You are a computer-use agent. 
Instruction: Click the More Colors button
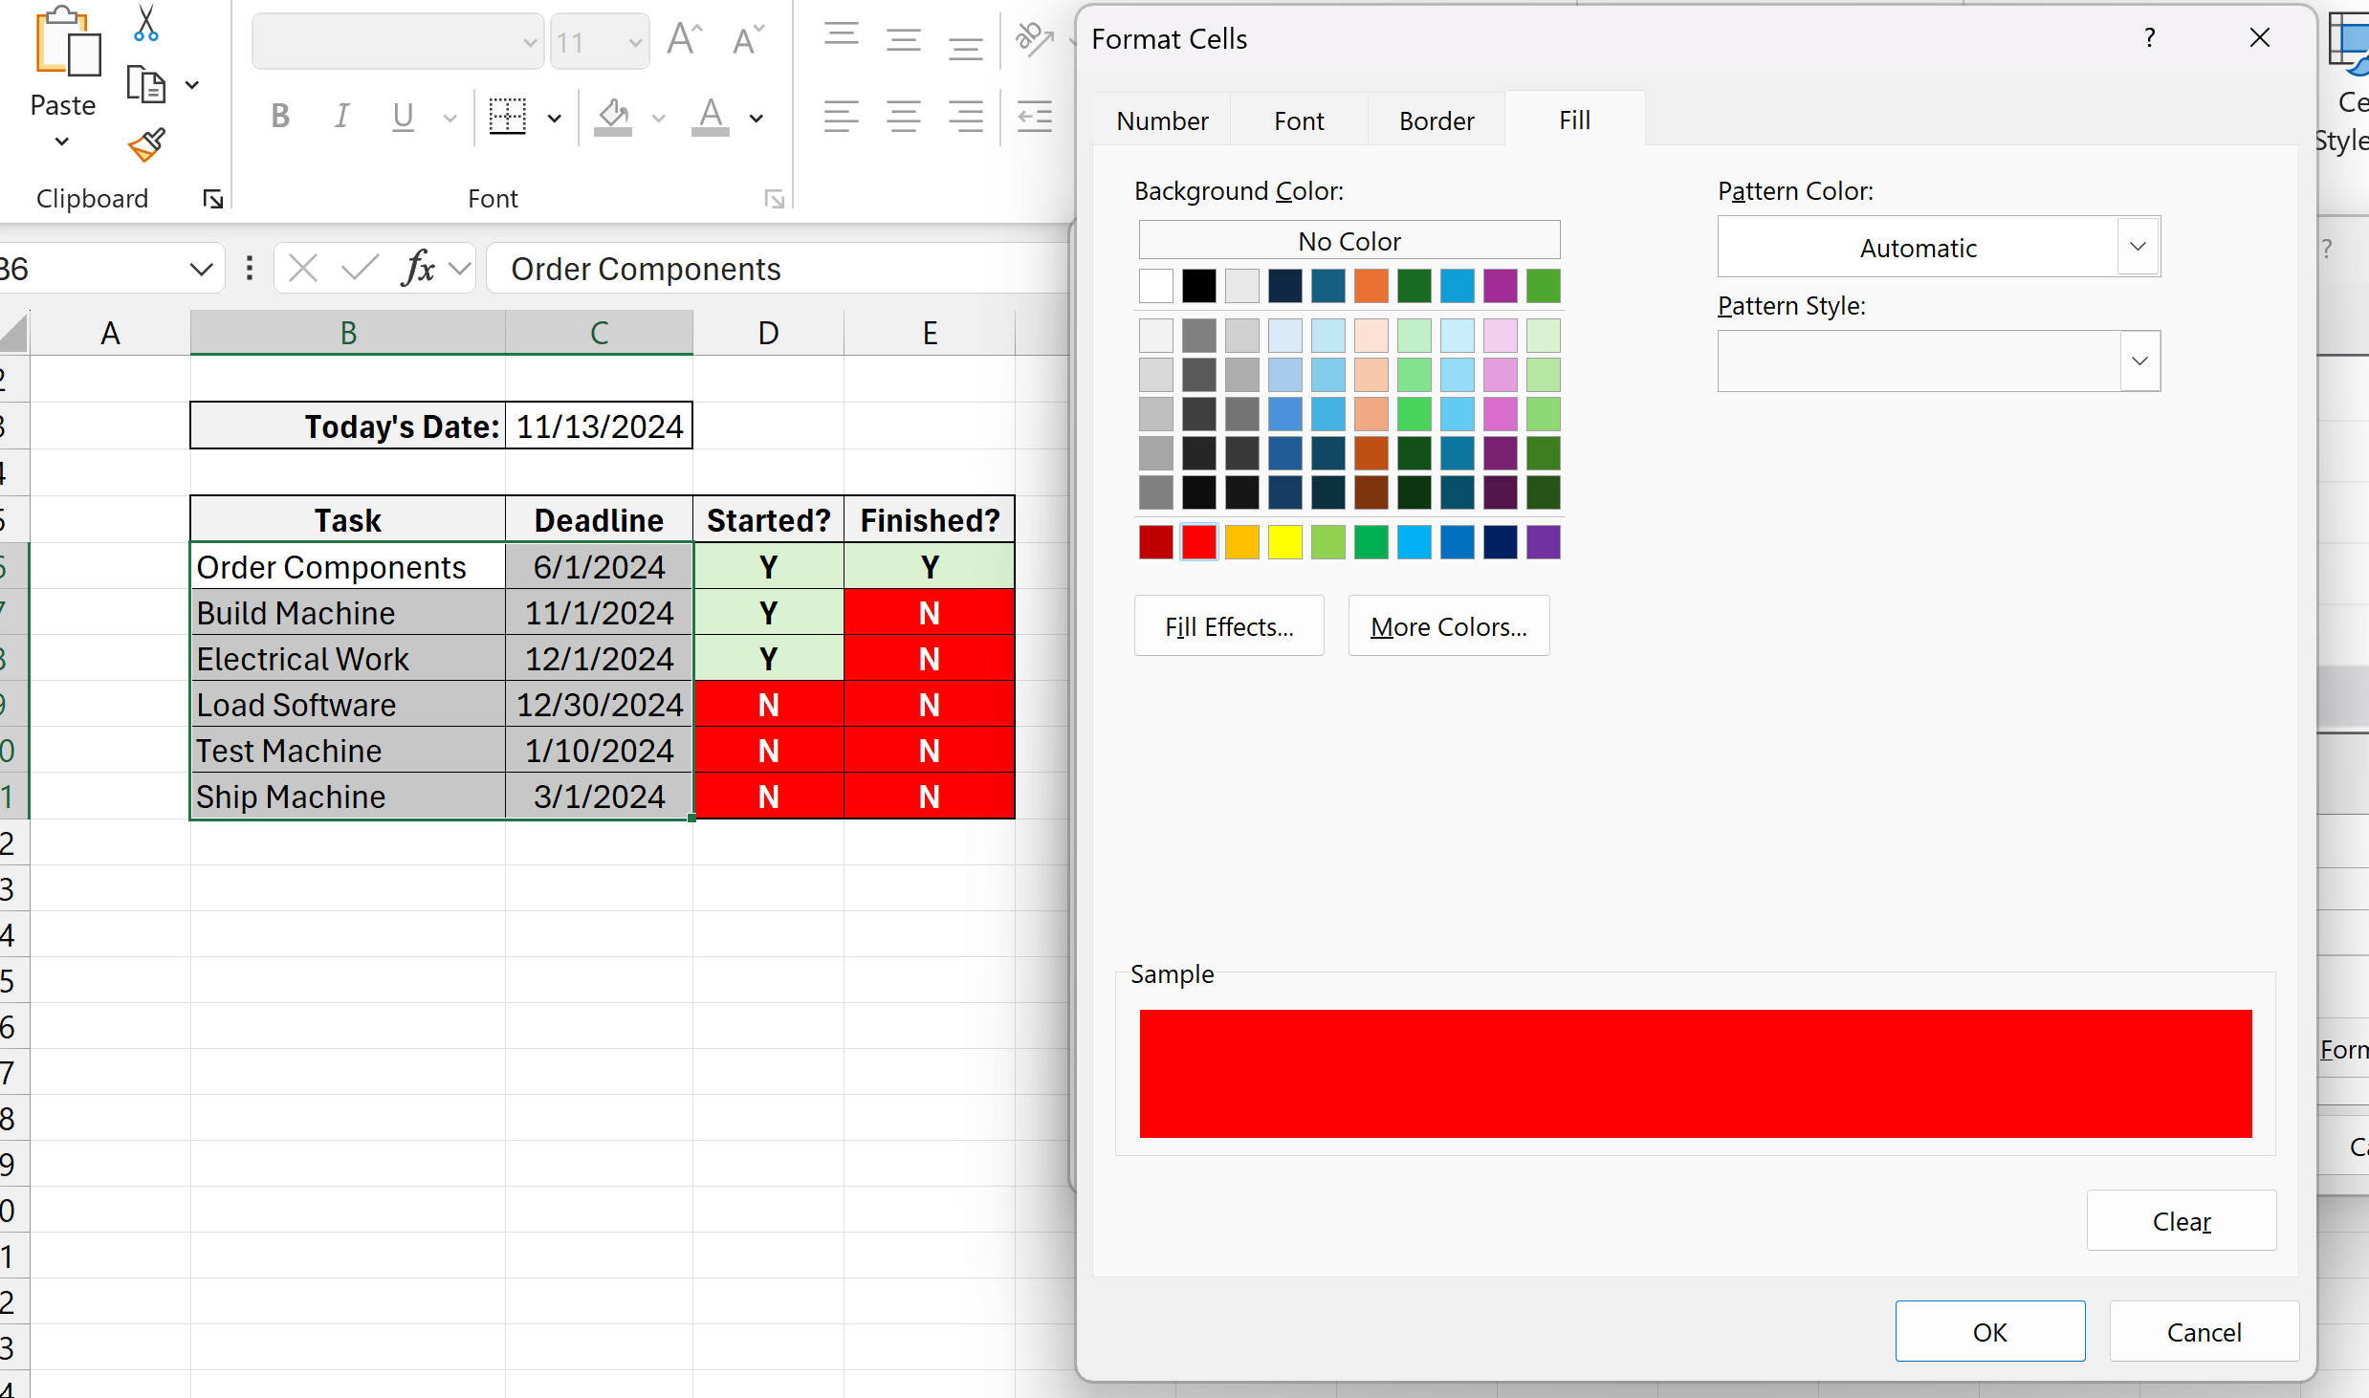click(1448, 625)
